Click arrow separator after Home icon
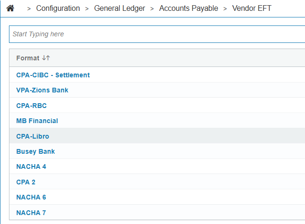This screenshot has width=305, height=224. click(29, 9)
